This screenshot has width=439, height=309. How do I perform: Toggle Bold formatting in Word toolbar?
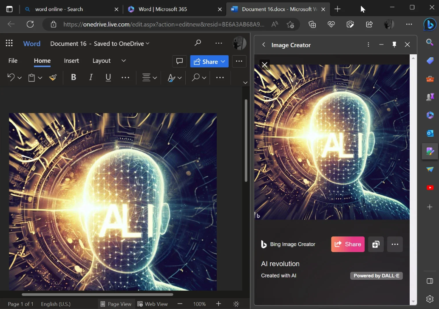point(74,77)
